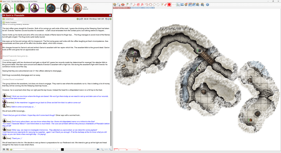Click the eraser tool icon

[x=166, y=4]
